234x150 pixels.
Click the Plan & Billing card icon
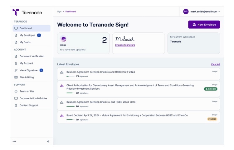pyautogui.click(x=16, y=77)
